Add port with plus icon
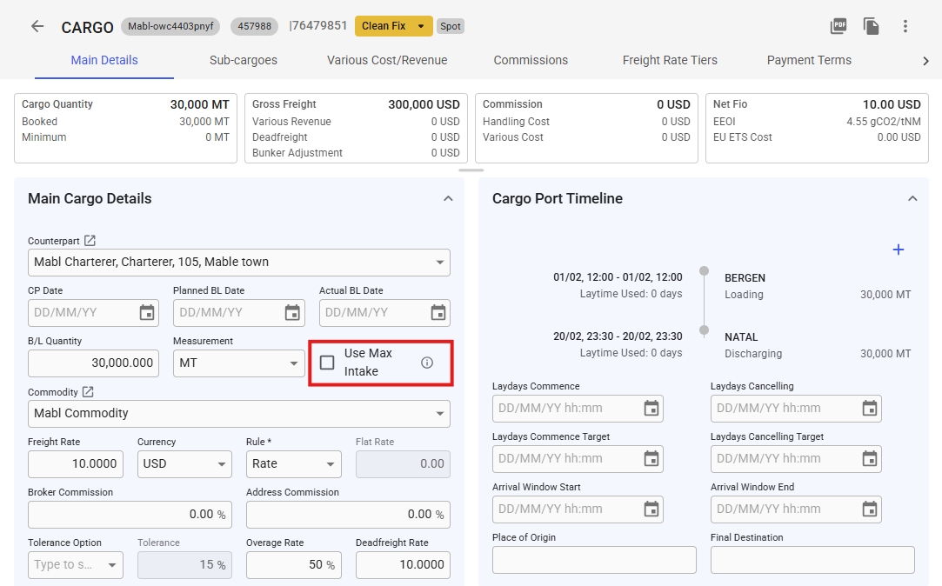This screenshot has width=942, height=586. click(899, 250)
